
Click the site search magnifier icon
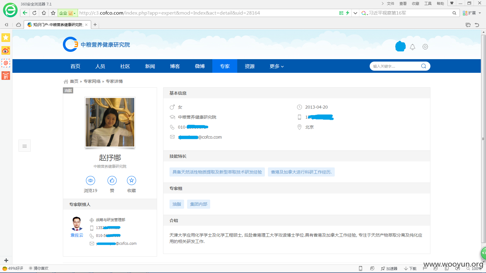pos(423,66)
